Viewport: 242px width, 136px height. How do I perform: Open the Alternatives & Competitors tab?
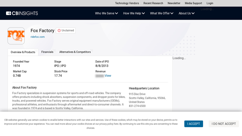tap(75, 52)
